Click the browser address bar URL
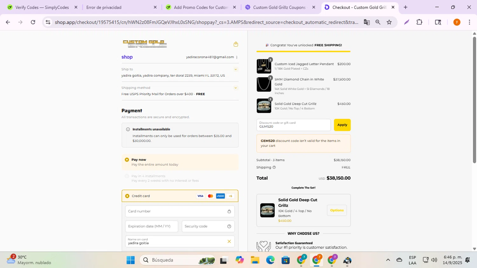477x268 pixels. (206, 22)
